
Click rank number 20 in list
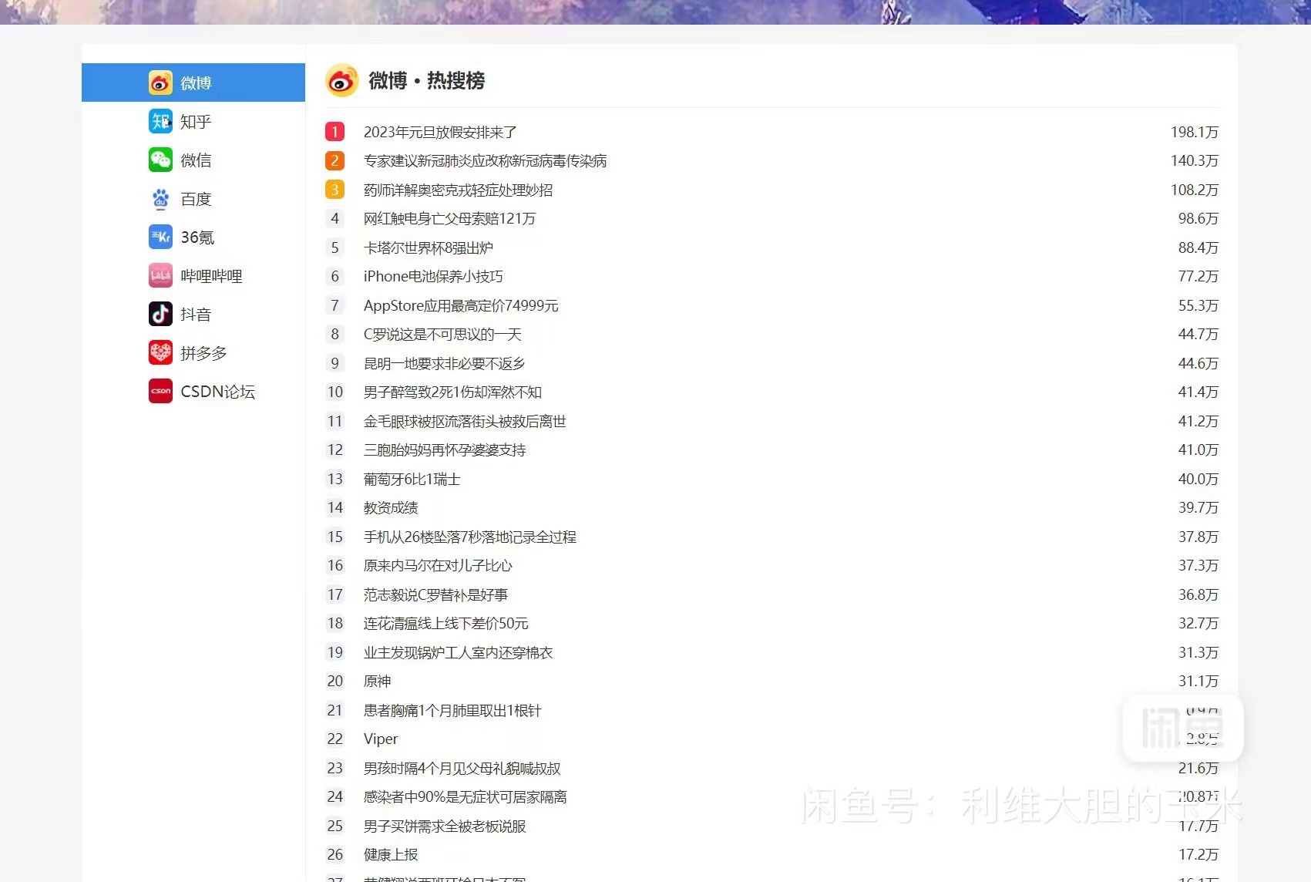click(334, 681)
